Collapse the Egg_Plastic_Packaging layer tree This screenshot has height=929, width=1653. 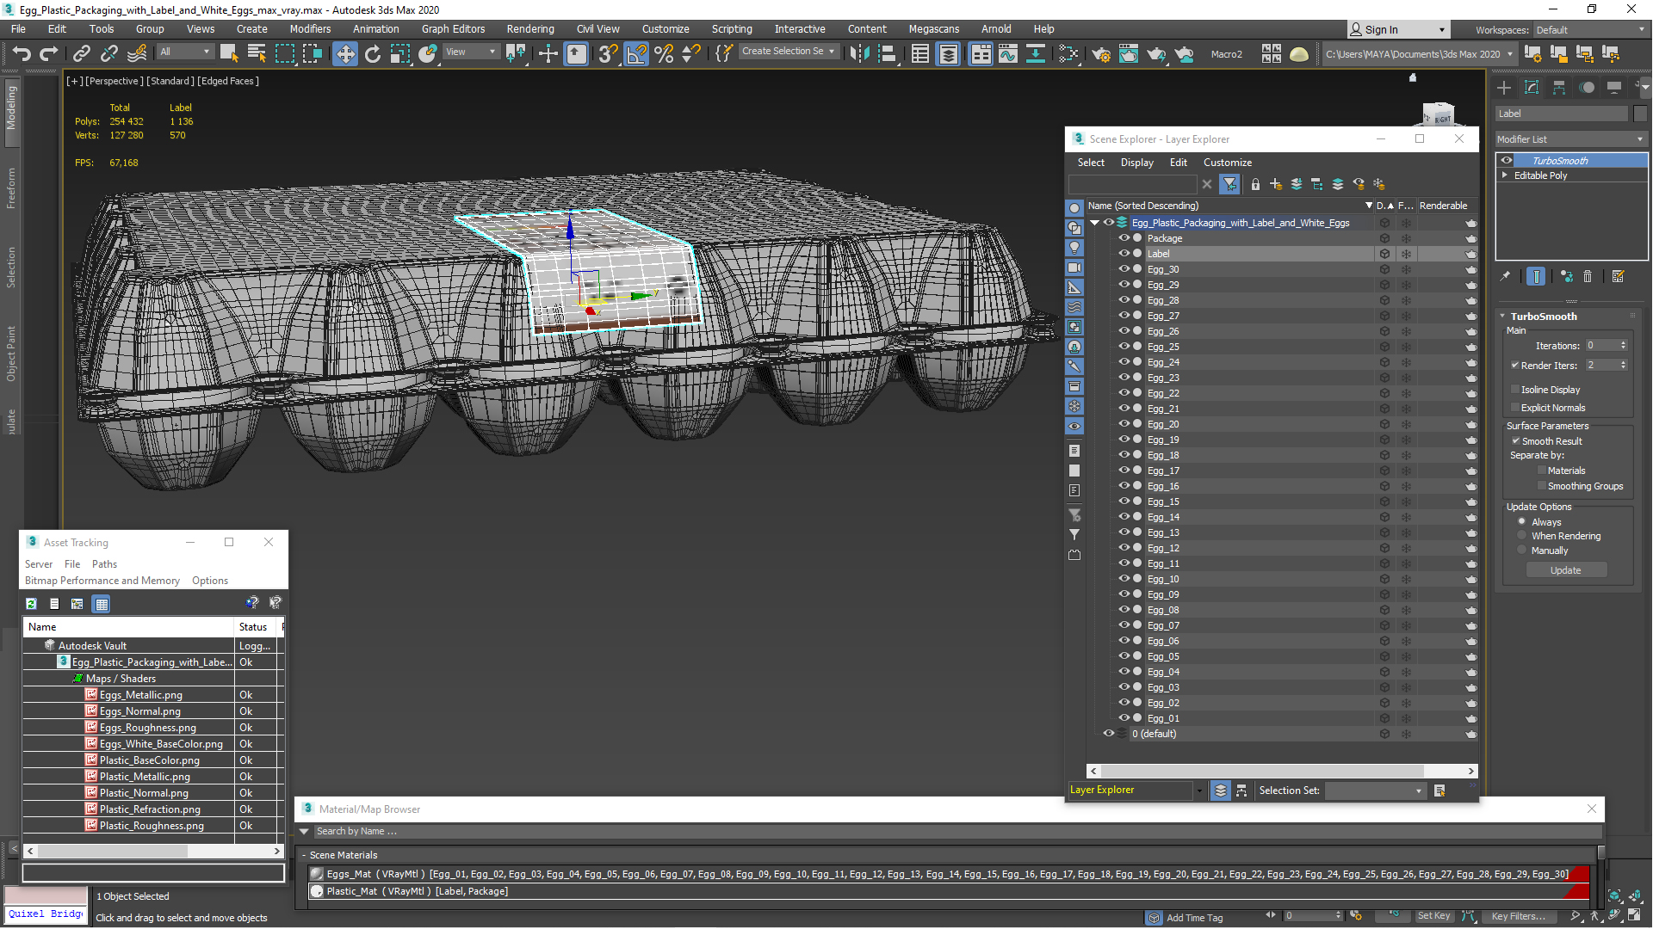[x=1095, y=223]
